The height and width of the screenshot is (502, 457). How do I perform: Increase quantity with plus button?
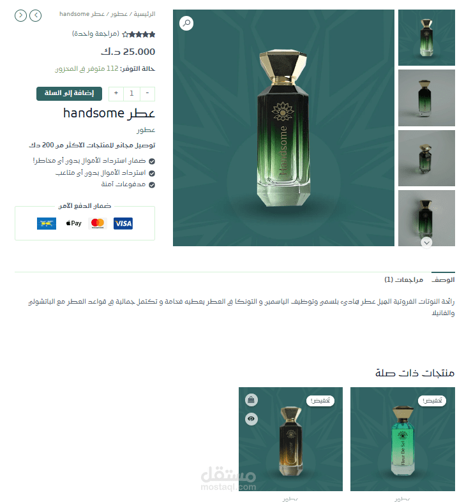tap(116, 94)
